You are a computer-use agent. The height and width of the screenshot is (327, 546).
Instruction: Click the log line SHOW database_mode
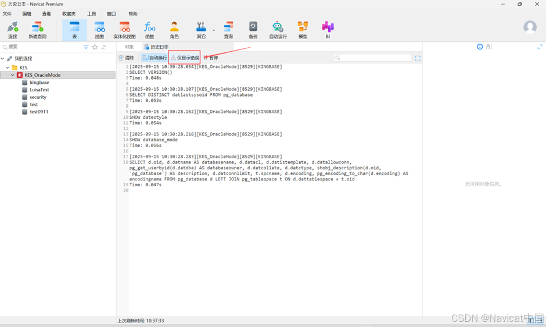[153, 140]
